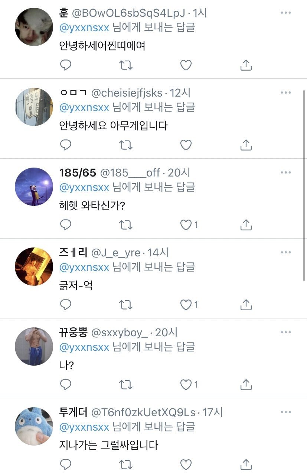Share the ㅇㅁㄱ tweet
This screenshot has width=307, height=476.
tap(246, 145)
